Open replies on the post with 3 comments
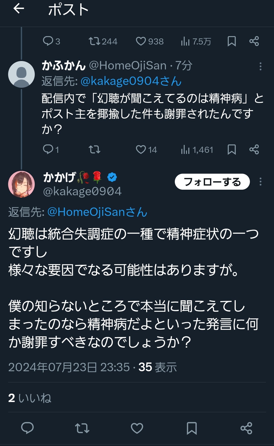The image size is (274, 446). click(x=52, y=41)
